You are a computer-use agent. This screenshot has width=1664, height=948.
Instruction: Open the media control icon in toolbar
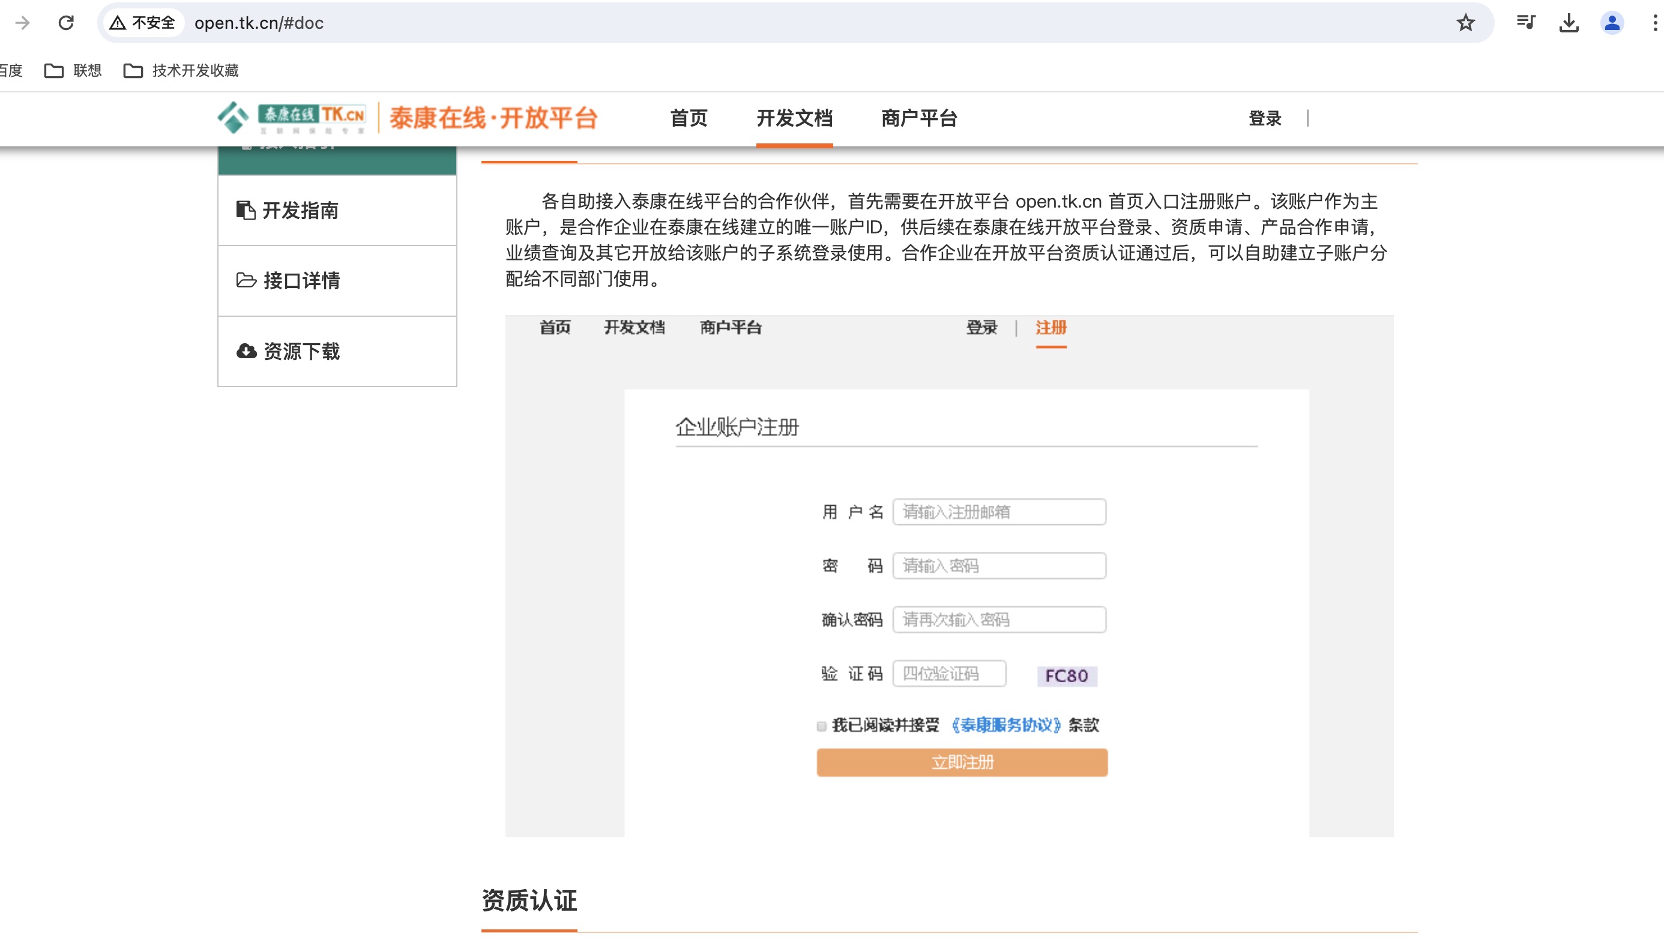1526,23
